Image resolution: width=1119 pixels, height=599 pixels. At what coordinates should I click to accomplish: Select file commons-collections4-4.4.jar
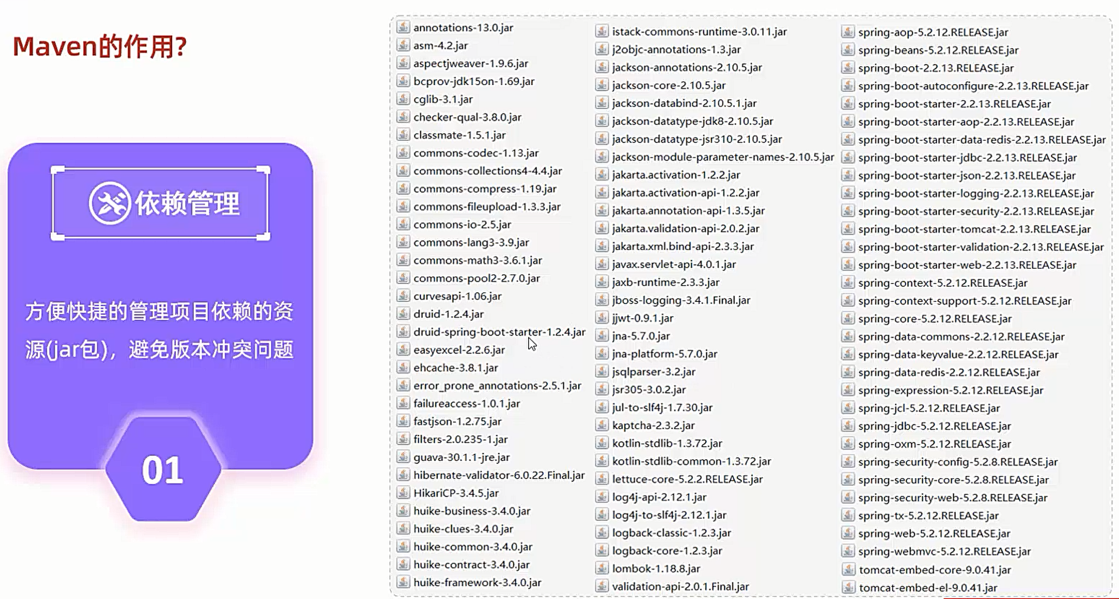point(488,170)
